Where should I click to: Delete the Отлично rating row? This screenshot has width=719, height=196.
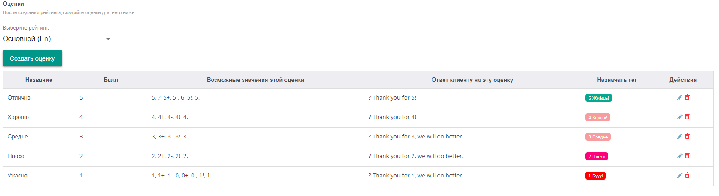[x=687, y=97]
